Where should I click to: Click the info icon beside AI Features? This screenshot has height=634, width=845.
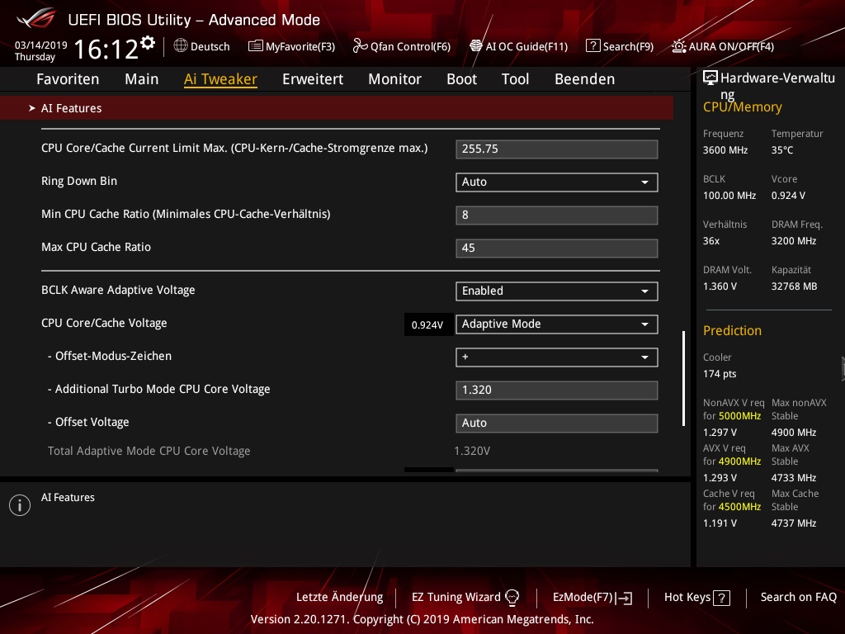[20, 505]
